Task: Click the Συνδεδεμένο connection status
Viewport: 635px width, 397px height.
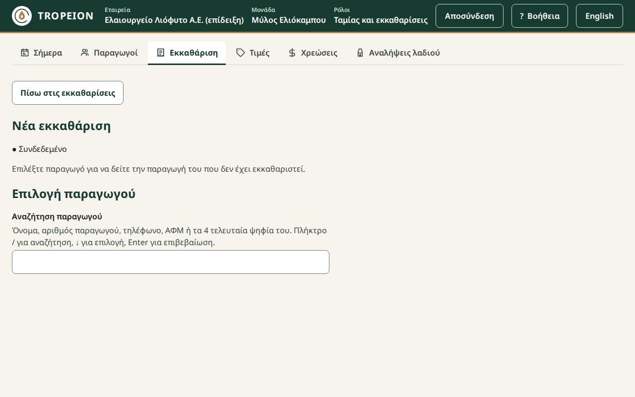Action: tap(39, 149)
